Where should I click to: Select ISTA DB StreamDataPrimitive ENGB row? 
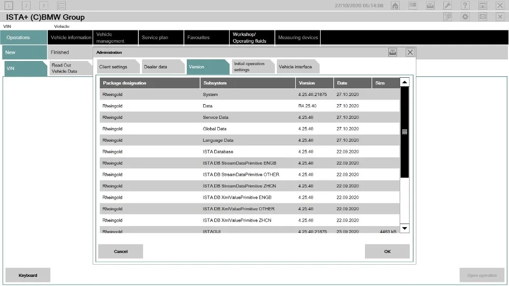pyautogui.click(x=249, y=163)
